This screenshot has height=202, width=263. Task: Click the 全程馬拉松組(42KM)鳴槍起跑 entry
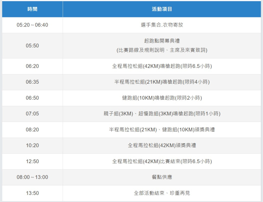pyautogui.click(x=162, y=66)
